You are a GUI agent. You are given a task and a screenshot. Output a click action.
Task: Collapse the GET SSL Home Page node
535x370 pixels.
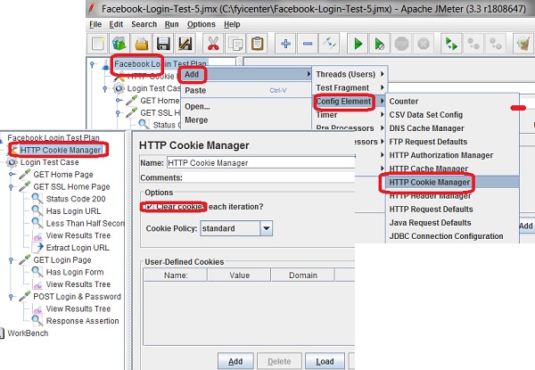(12, 187)
